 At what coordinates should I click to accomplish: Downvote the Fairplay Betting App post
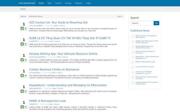click(25, 60)
